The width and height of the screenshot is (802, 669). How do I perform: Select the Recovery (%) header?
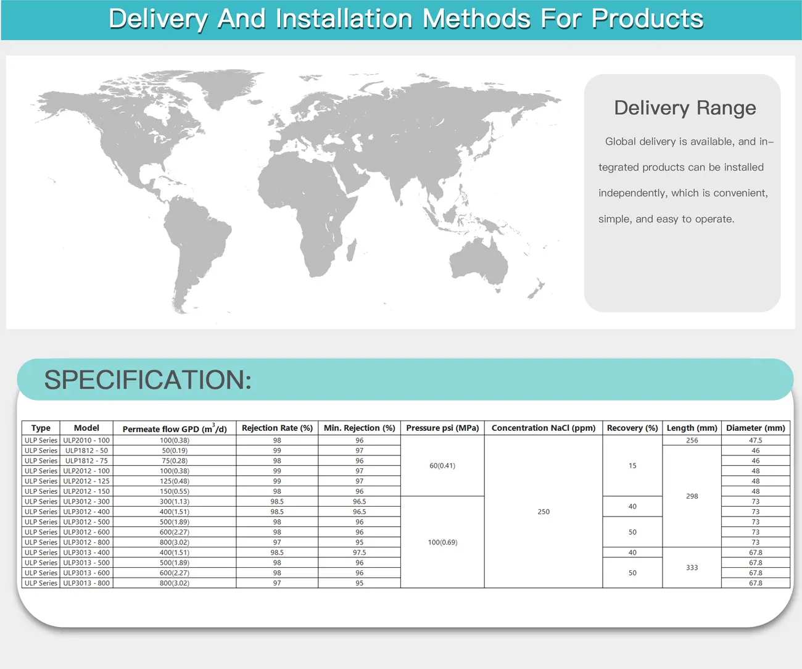(632, 428)
